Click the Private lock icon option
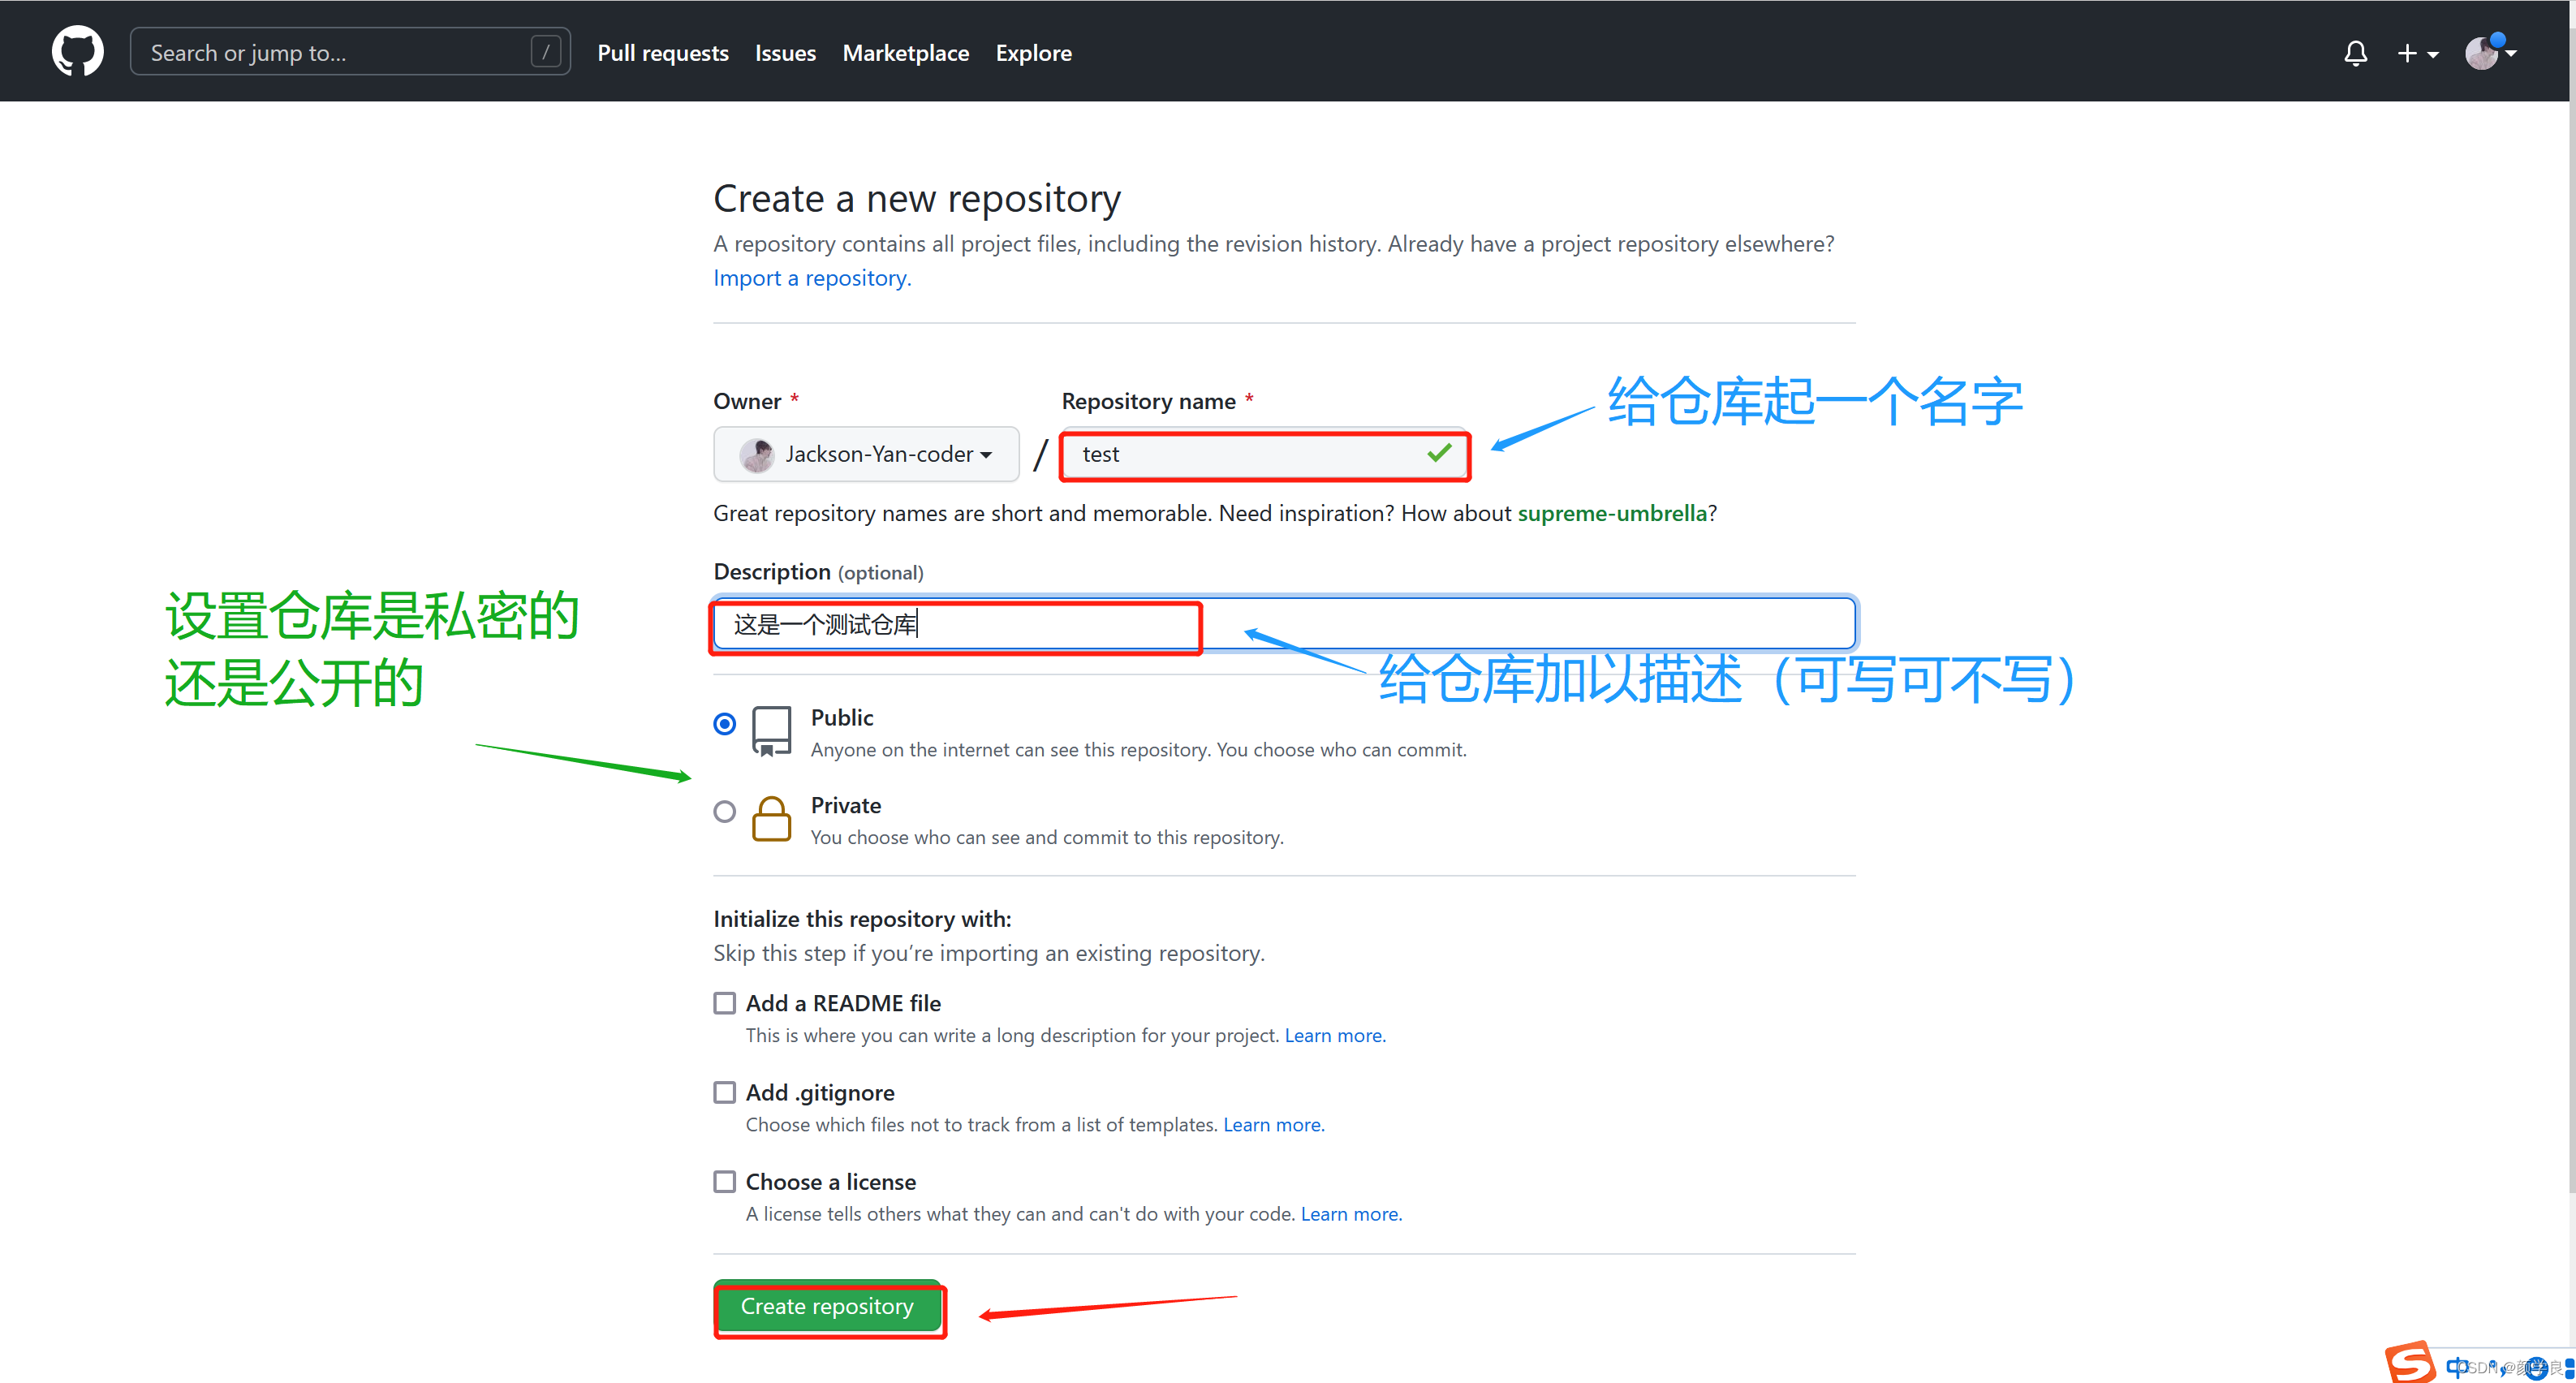This screenshot has height=1383, width=2576. coord(772,817)
